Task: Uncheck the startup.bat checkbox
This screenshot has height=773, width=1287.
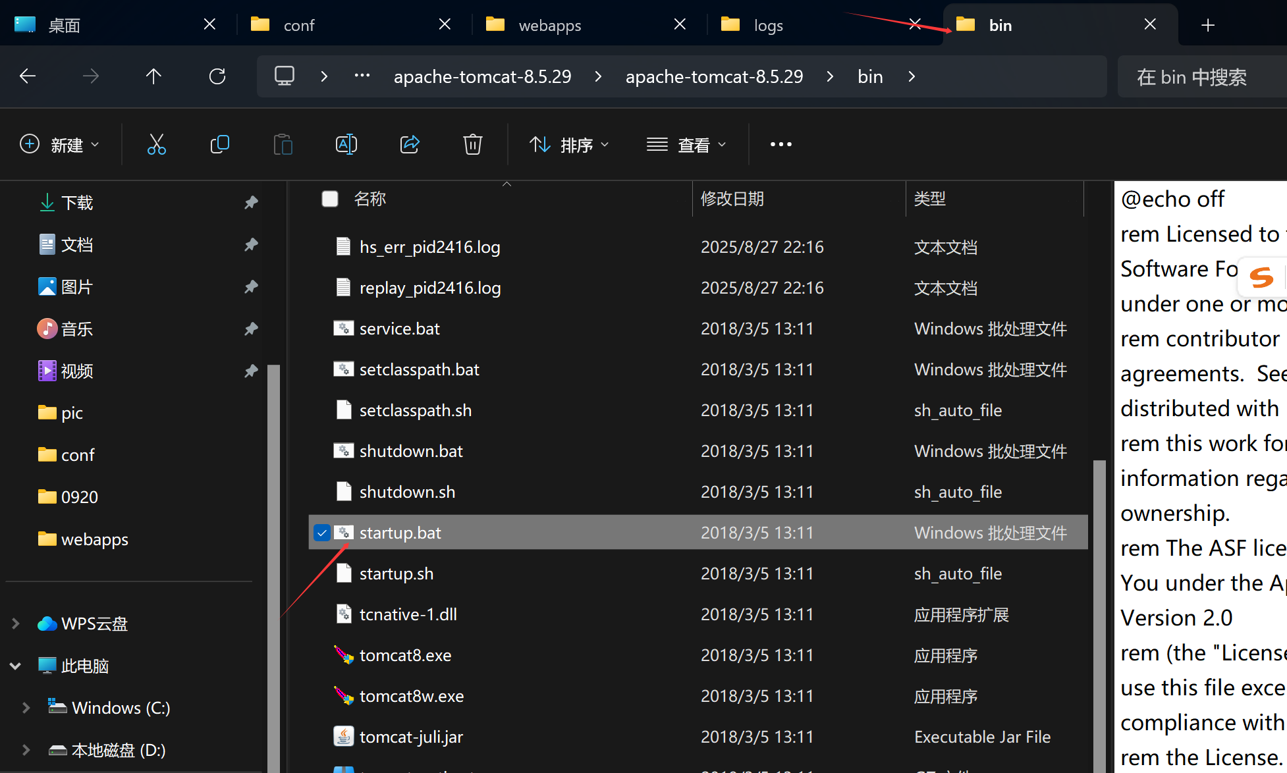Action: [x=321, y=533]
